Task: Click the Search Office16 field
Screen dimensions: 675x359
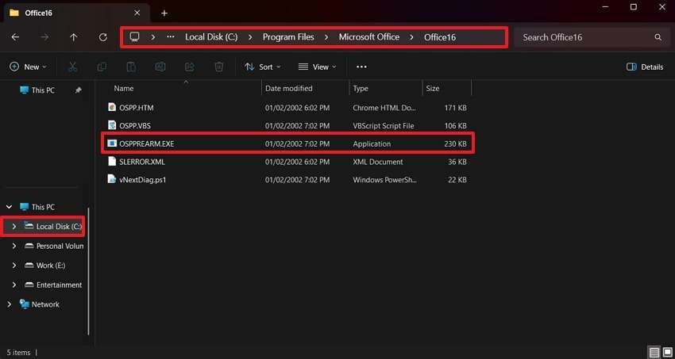Action: click(x=590, y=37)
